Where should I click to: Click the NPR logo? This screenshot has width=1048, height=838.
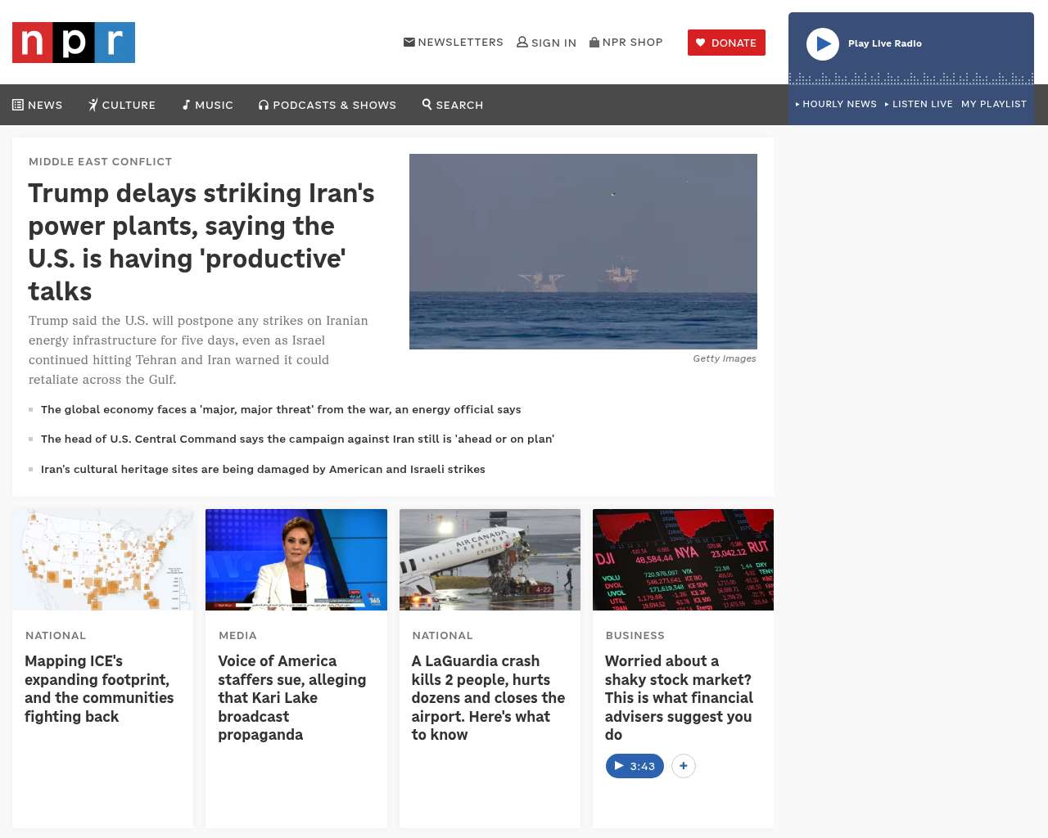pos(74,43)
